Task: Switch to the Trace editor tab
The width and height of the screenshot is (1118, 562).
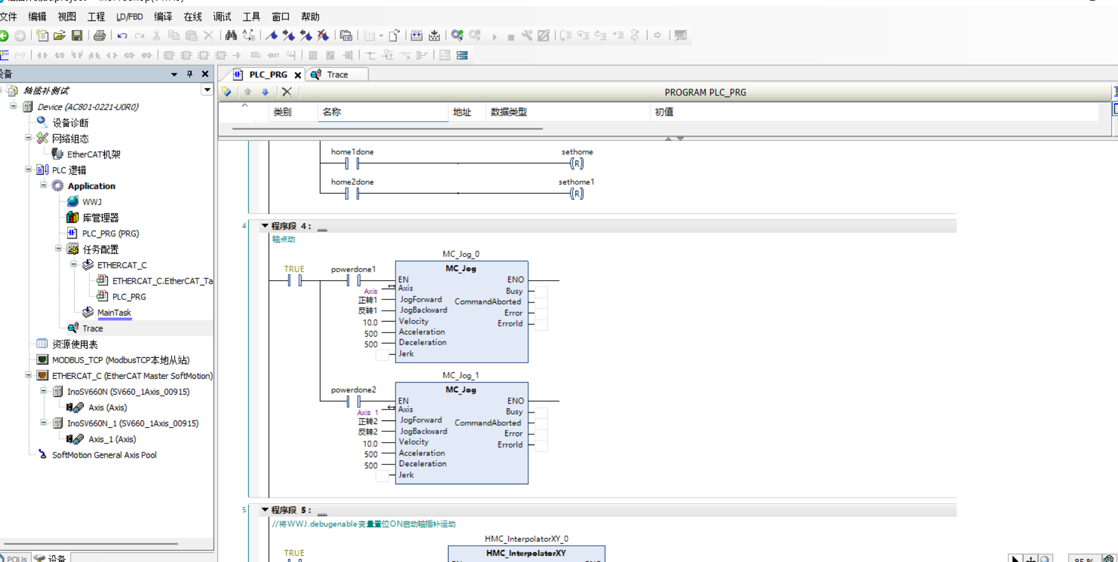Action: (337, 75)
